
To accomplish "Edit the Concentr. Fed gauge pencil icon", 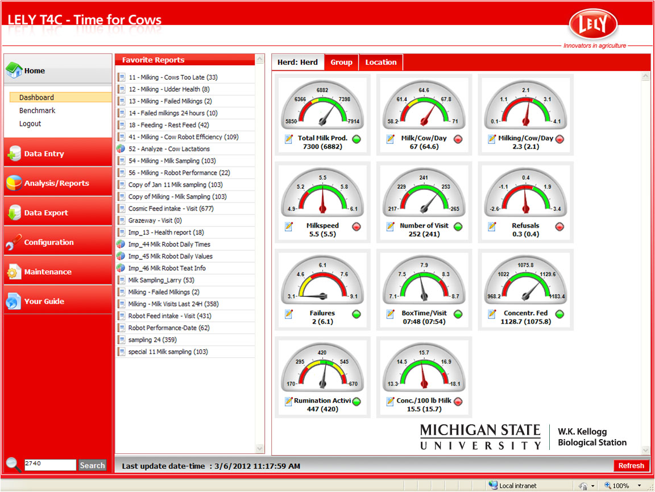I will (492, 314).
